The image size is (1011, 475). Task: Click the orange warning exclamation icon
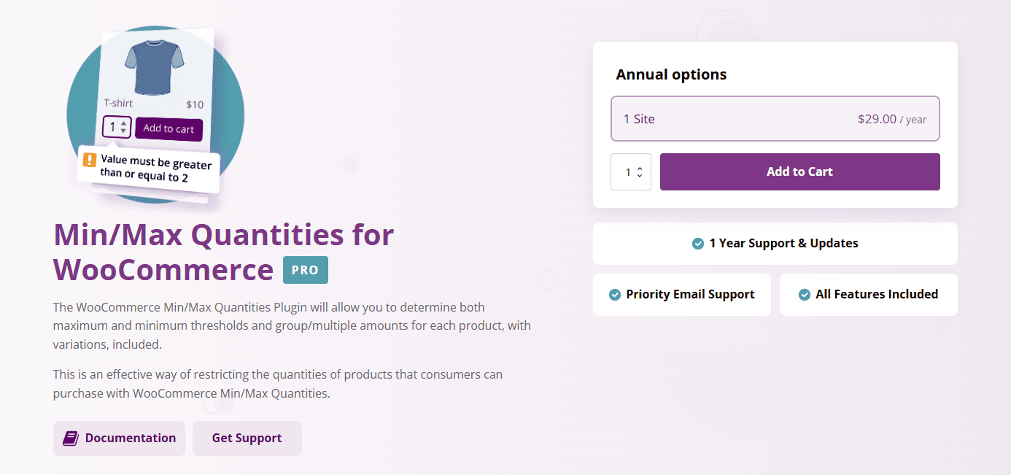[x=90, y=160]
